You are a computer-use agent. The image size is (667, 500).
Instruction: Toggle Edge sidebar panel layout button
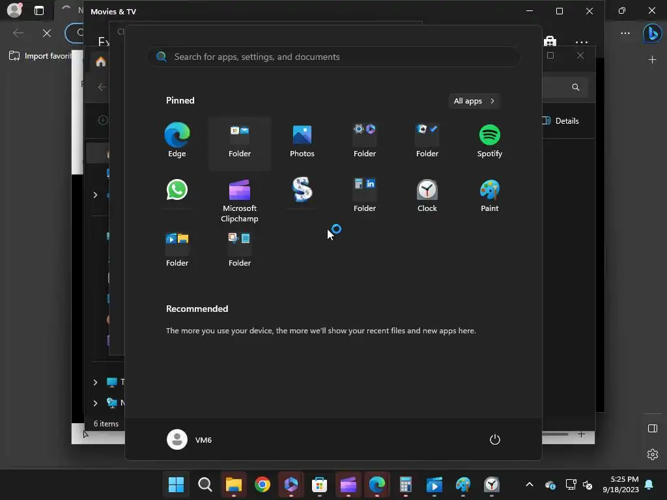(653, 428)
